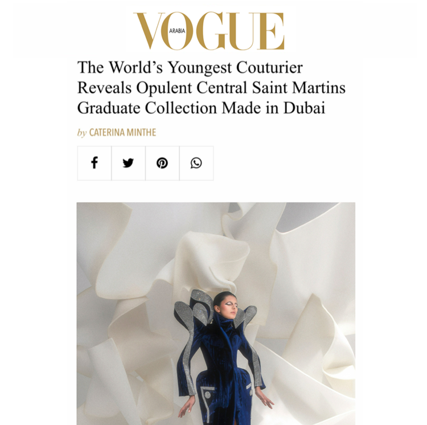Open the Vogue Arabia homepage logo
The height and width of the screenshot is (425, 427).
pyautogui.click(x=209, y=31)
